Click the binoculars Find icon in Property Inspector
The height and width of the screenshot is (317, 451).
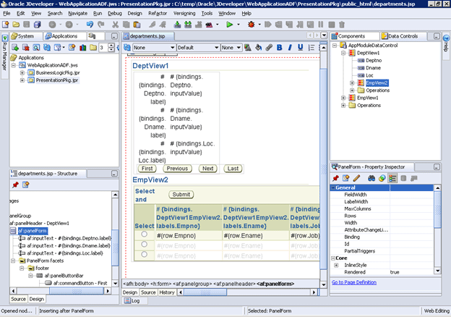tap(371, 178)
